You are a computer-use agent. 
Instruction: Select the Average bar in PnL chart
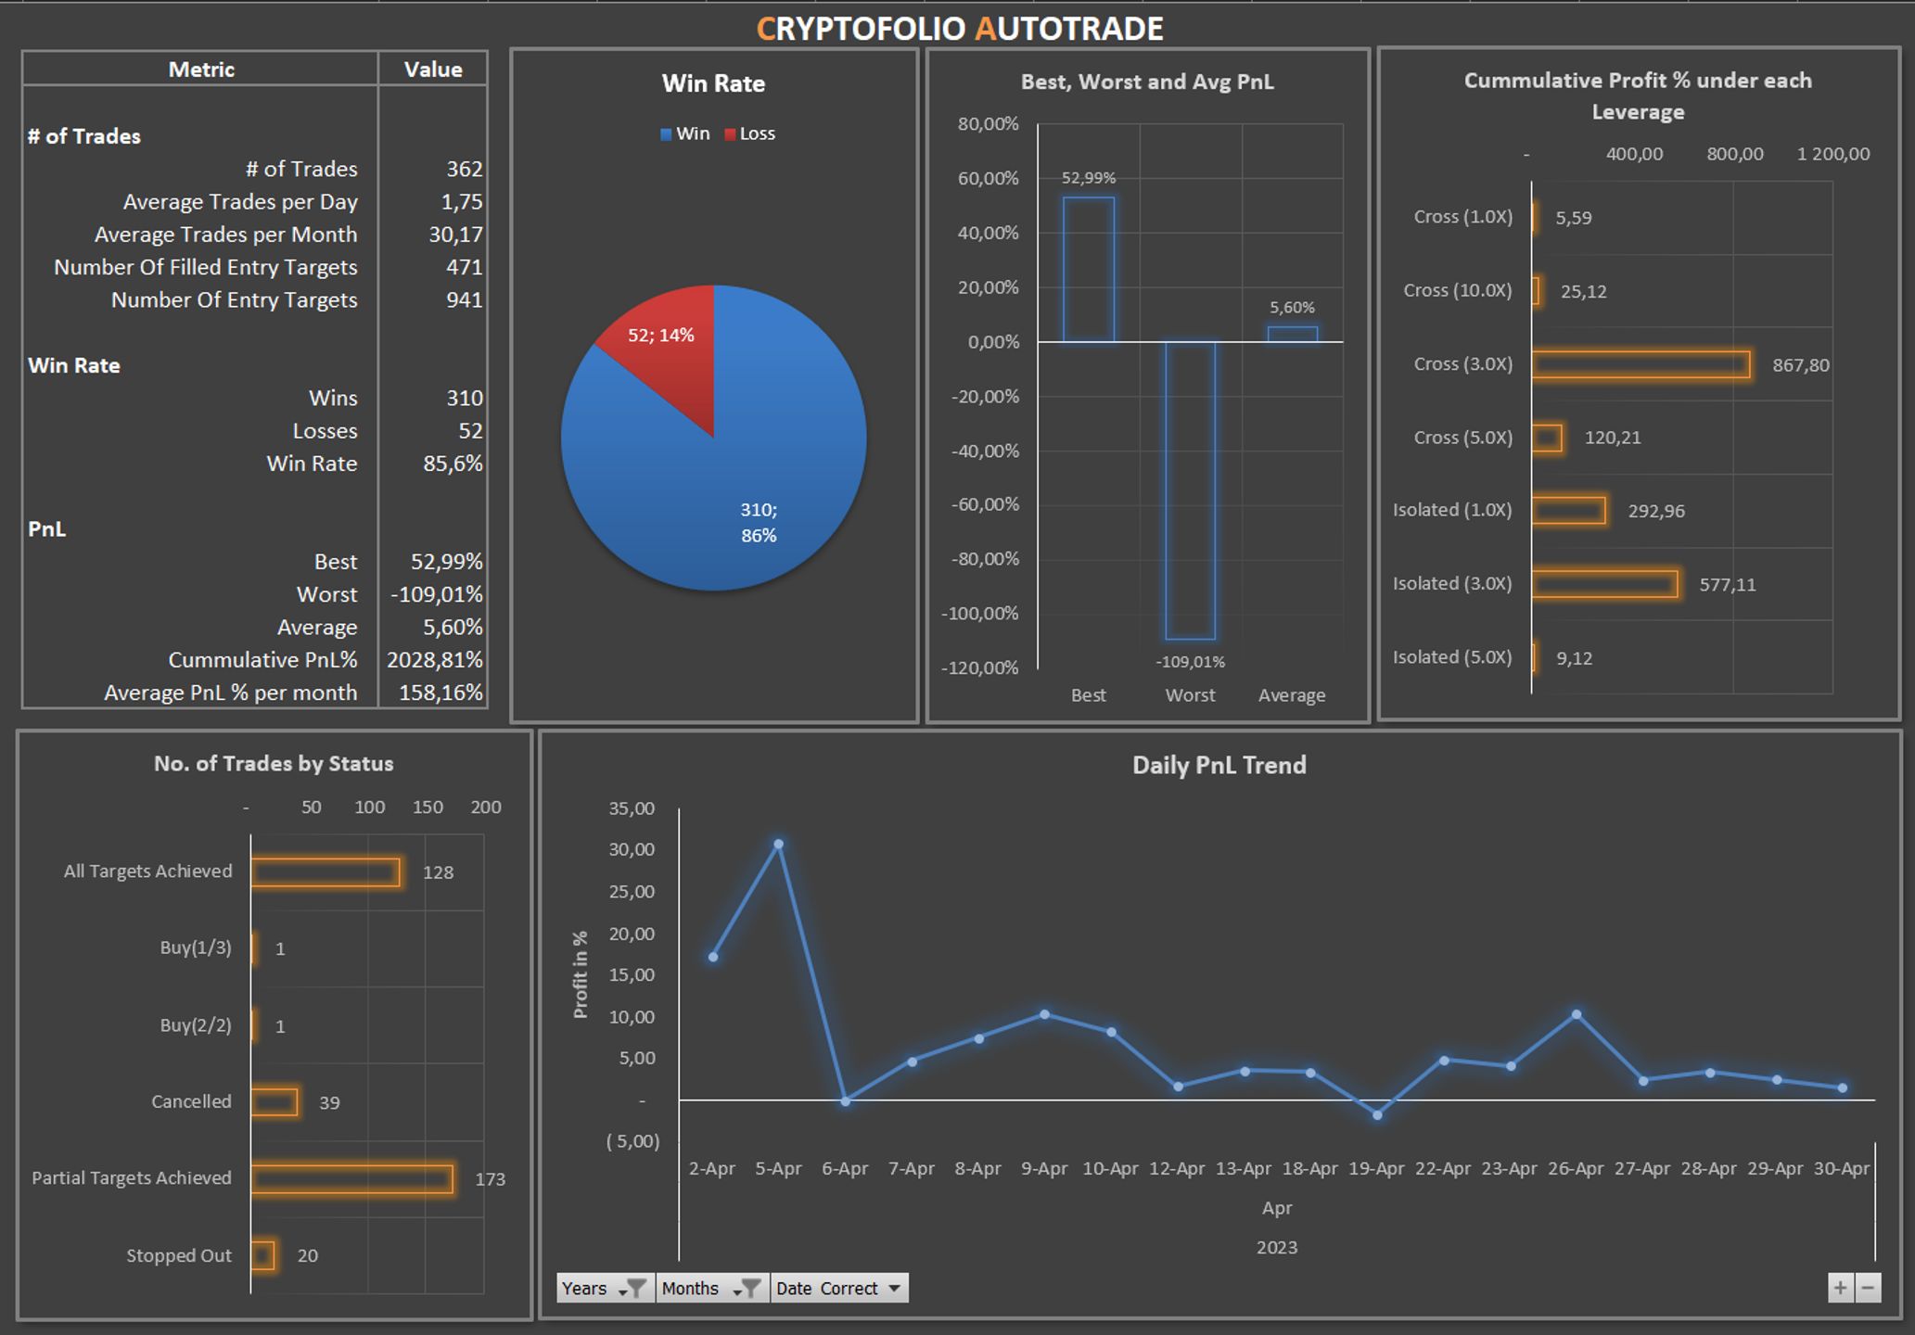(x=1293, y=335)
